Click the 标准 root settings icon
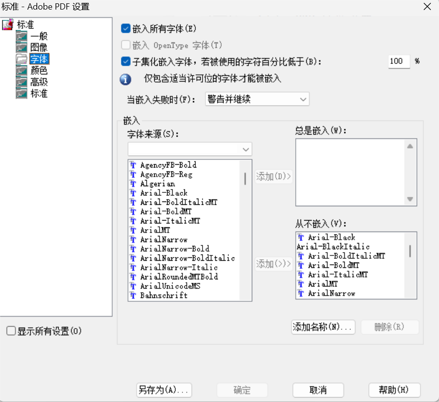This screenshot has height=402, width=439. pyautogui.click(x=8, y=25)
